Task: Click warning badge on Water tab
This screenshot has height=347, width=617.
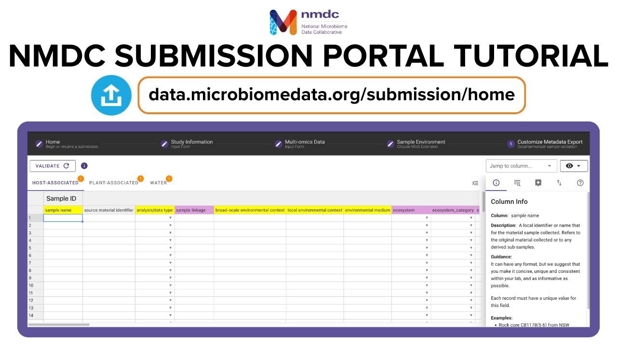Action: pyautogui.click(x=169, y=179)
